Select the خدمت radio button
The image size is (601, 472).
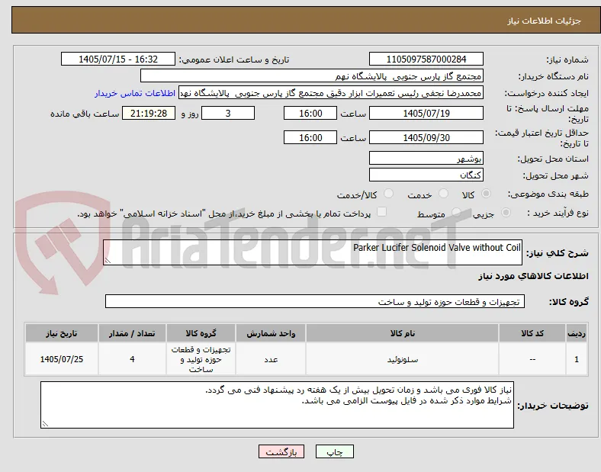(443, 194)
